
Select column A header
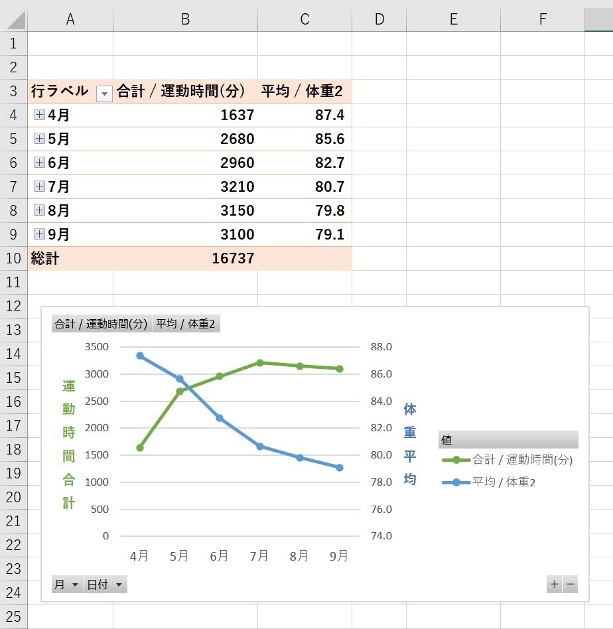click(x=70, y=19)
